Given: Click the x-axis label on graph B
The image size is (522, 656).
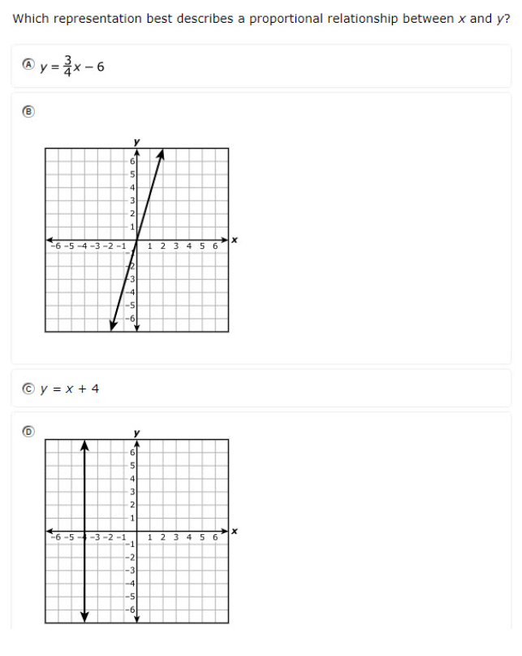Looking at the screenshot, I should pyautogui.click(x=234, y=239).
